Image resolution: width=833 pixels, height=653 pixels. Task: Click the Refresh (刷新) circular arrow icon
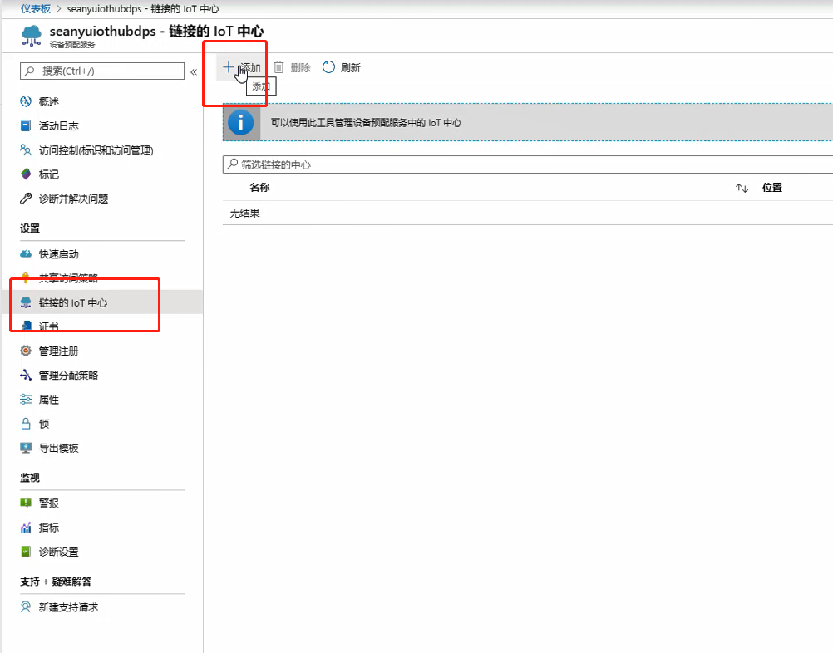click(x=329, y=67)
